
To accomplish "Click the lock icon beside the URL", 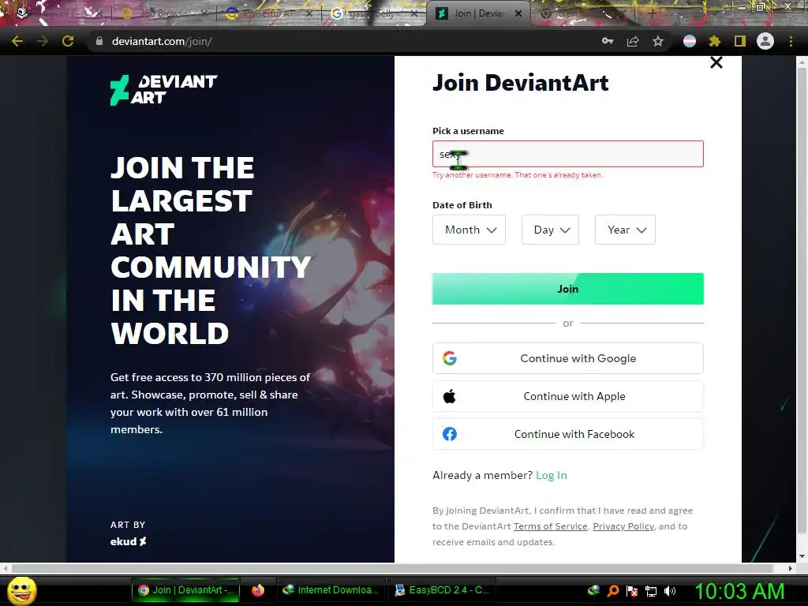I will click(x=99, y=41).
